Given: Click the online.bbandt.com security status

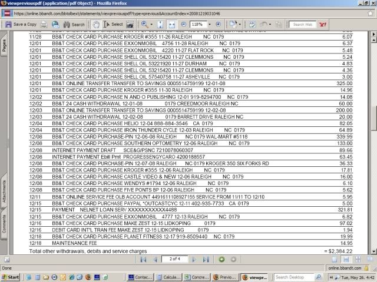Looking at the screenshot, I should pyautogui.click(x=348, y=268).
